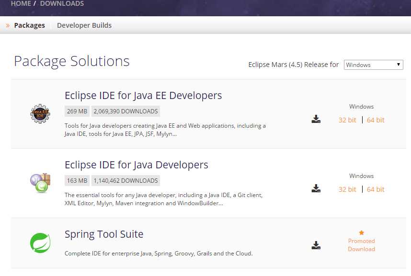This screenshot has height=276, width=411.
Task: Click download icon for Java Developers package
Action: point(316,188)
